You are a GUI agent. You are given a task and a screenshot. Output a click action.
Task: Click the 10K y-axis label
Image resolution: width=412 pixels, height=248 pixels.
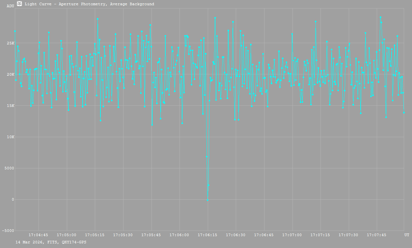(x=11, y=137)
